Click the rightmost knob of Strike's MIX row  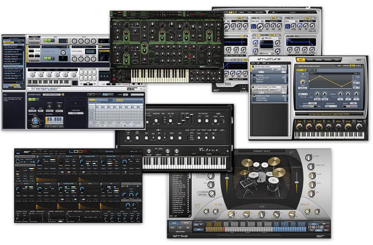[x=292, y=215]
